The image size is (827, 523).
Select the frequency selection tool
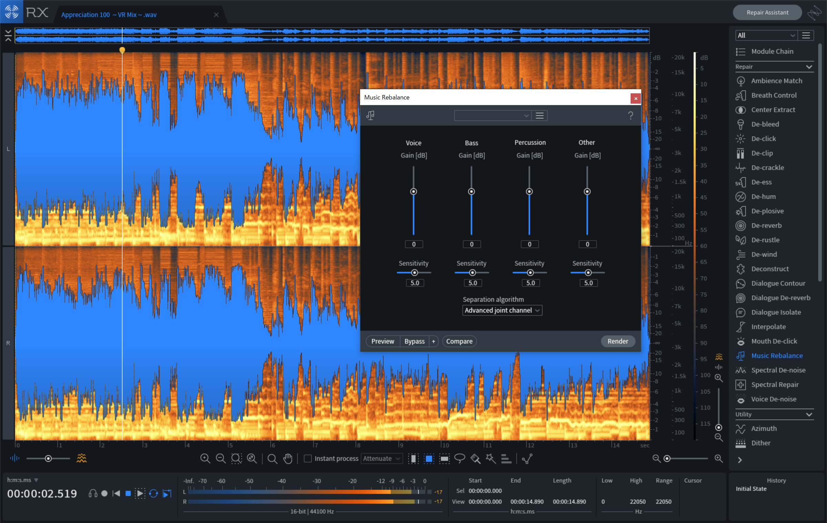445,459
